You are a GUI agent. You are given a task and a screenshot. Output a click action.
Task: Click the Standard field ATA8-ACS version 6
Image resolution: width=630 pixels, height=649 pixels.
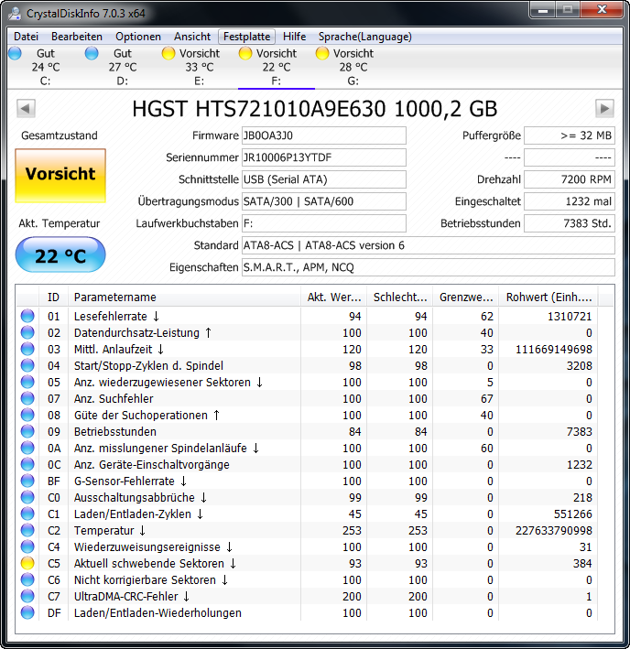(x=429, y=245)
